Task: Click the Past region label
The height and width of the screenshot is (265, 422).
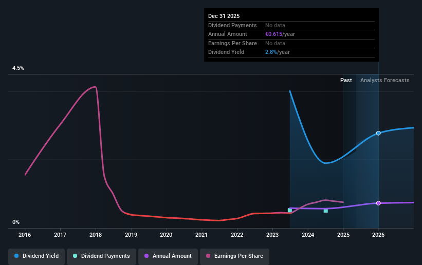Action: [x=346, y=80]
